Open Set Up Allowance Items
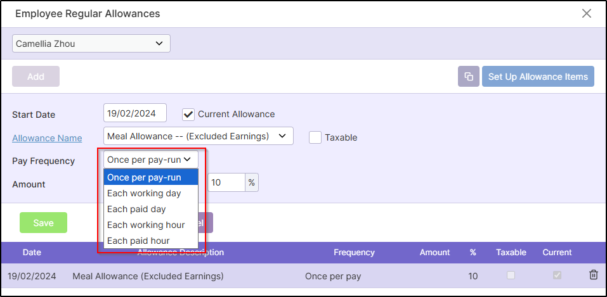607x297 pixels. [538, 77]
